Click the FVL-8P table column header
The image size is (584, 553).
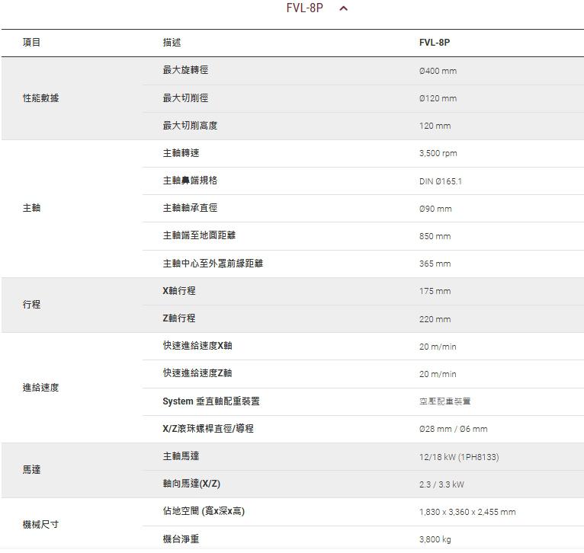tap(434, 43)
